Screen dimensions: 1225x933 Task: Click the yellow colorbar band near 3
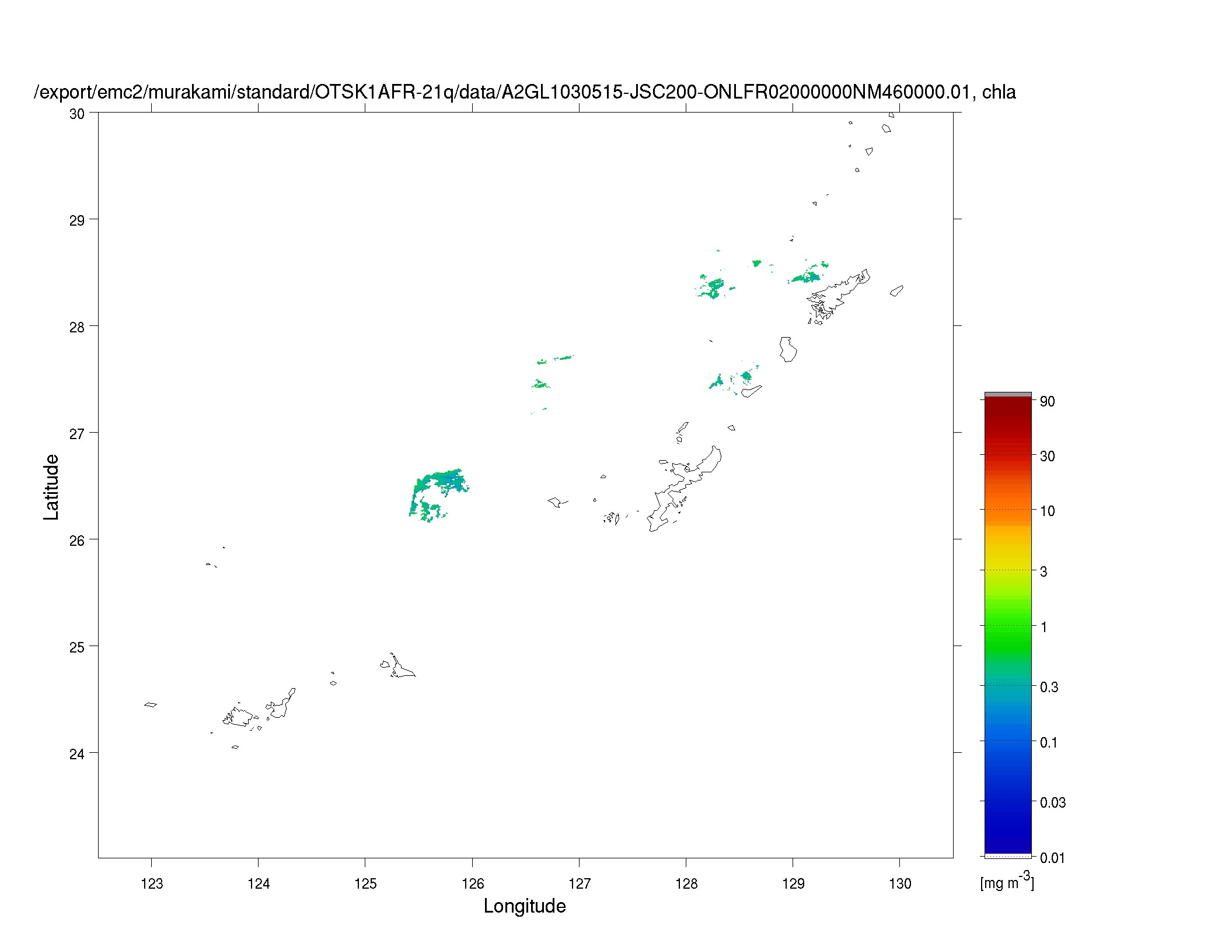click(1008, 569)
